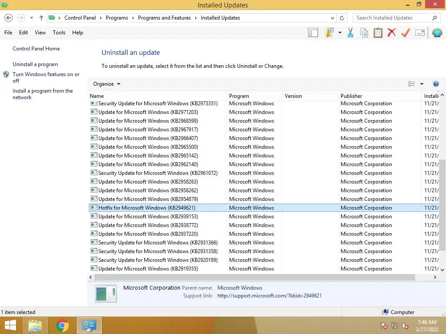
Task: Toggle the preview pane toolbar icon
Action: point(313,33)
